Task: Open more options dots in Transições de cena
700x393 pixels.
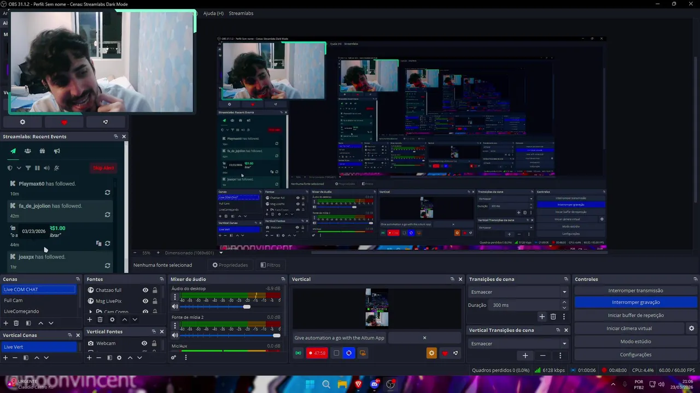Action: [564, 317]
